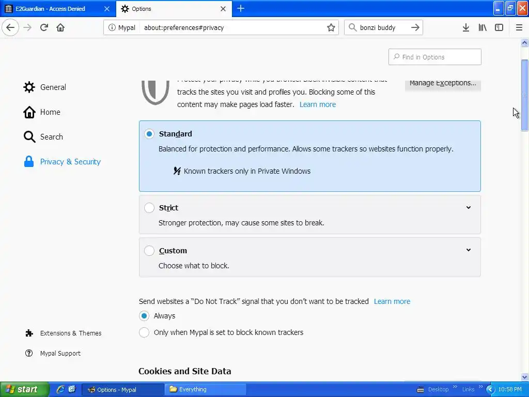Click the Extensions & Themes puzzle icon
Image resolution: width=529 pixels, height=397 pixels.
(x=29, y=333)
